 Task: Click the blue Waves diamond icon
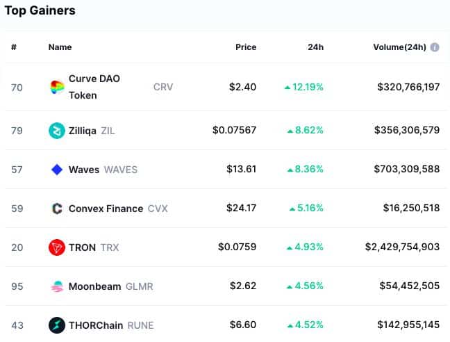[57, 170]
